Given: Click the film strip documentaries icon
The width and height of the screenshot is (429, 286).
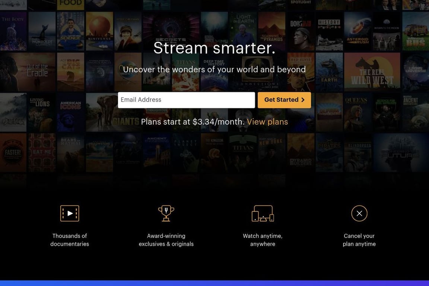Looking at the screenshot, I should (x=70, y=213).
